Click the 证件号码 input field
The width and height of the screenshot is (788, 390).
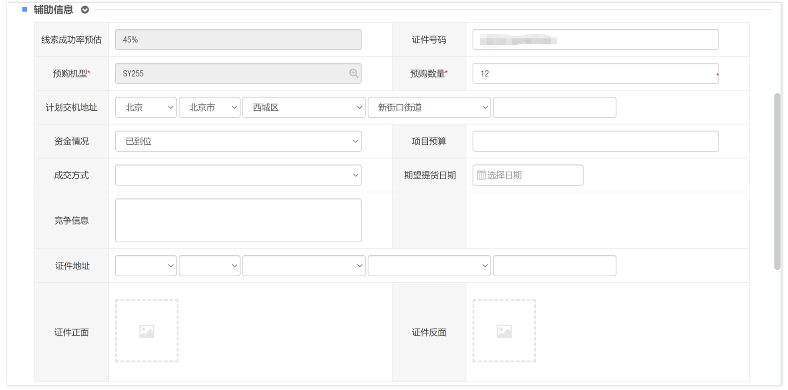[595, 39]
